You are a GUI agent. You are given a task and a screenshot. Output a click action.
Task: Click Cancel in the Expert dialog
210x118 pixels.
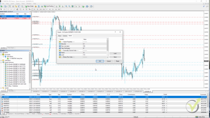109,61
